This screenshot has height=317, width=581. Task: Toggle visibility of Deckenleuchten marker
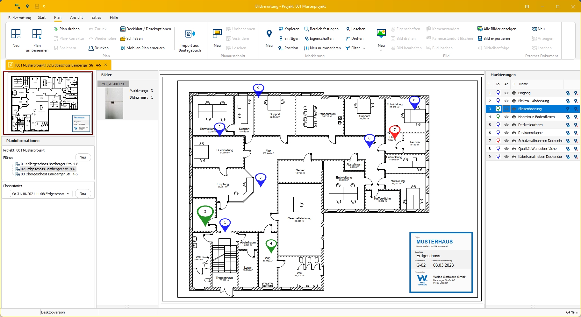[506, 125]
